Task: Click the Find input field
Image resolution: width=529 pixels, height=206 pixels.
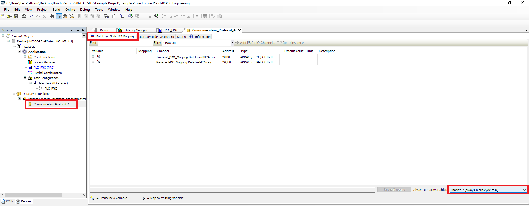Action: [125, 43]
